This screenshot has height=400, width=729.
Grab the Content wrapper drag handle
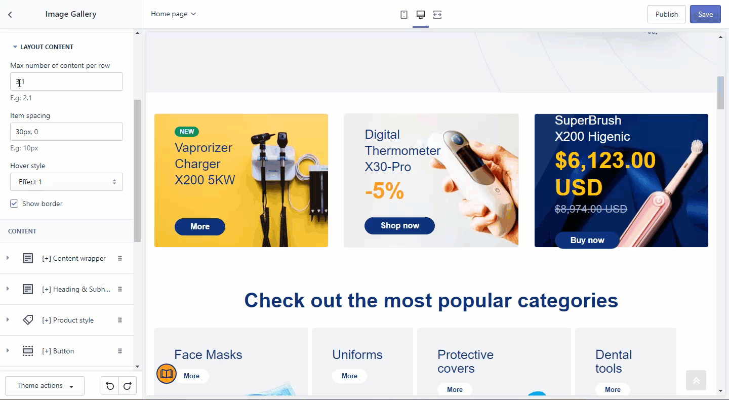pyautogui.click(x=120, y=258)
